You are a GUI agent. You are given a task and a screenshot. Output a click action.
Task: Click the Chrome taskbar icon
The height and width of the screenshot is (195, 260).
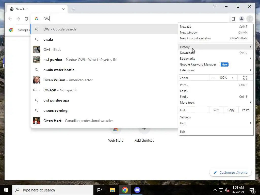(x=125, y=190)
